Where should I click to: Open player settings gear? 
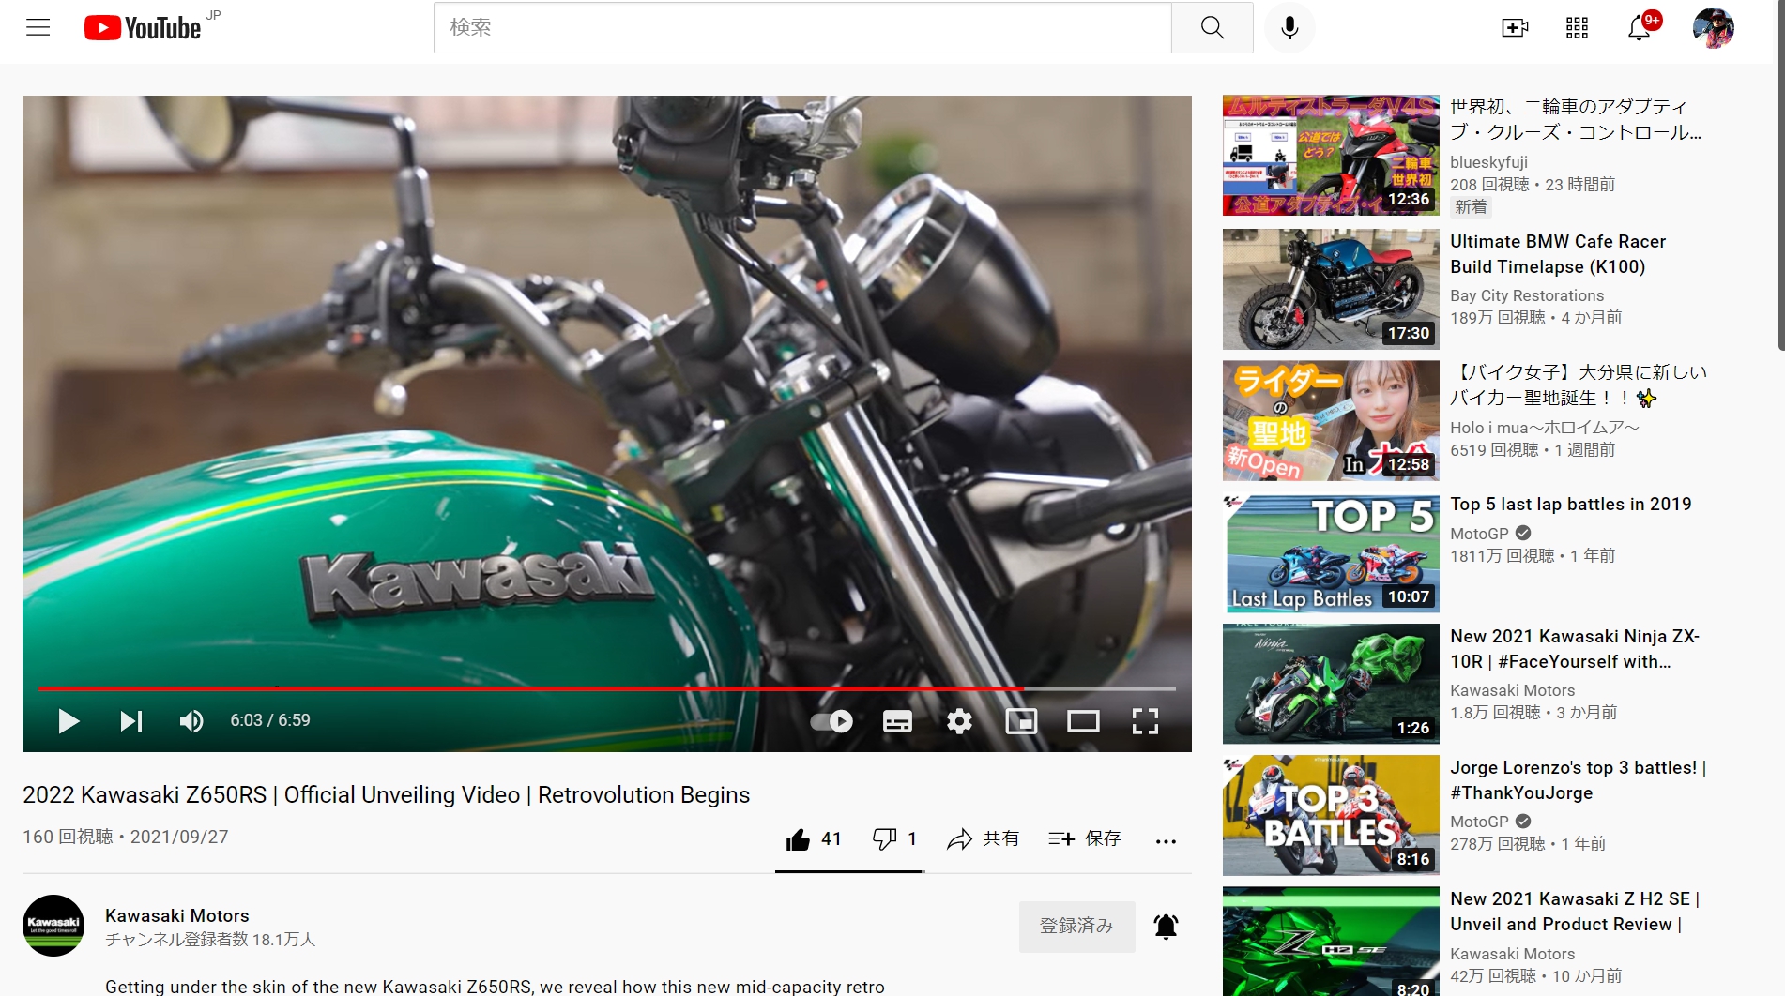[959, 721]
